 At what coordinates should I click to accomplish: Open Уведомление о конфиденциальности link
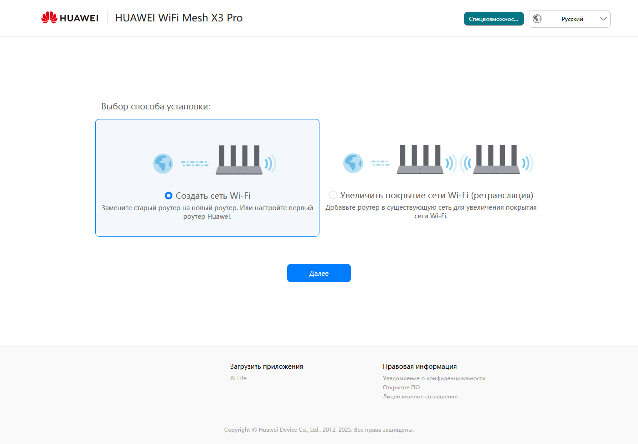click(434, 378)
